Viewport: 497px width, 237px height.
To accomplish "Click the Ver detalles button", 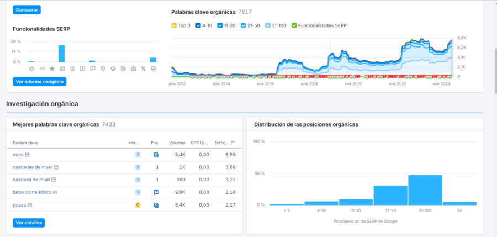I will coord(28,223).
